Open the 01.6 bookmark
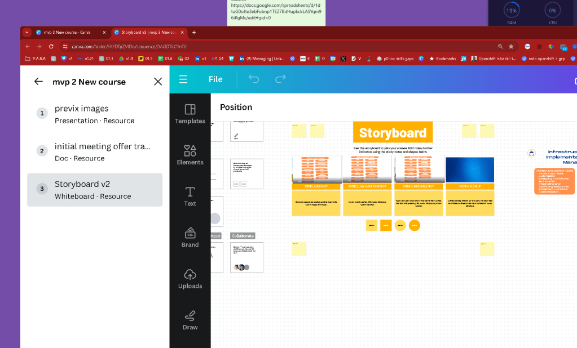The width and height of the screenshot is (577, 348). tap(165, 59)
